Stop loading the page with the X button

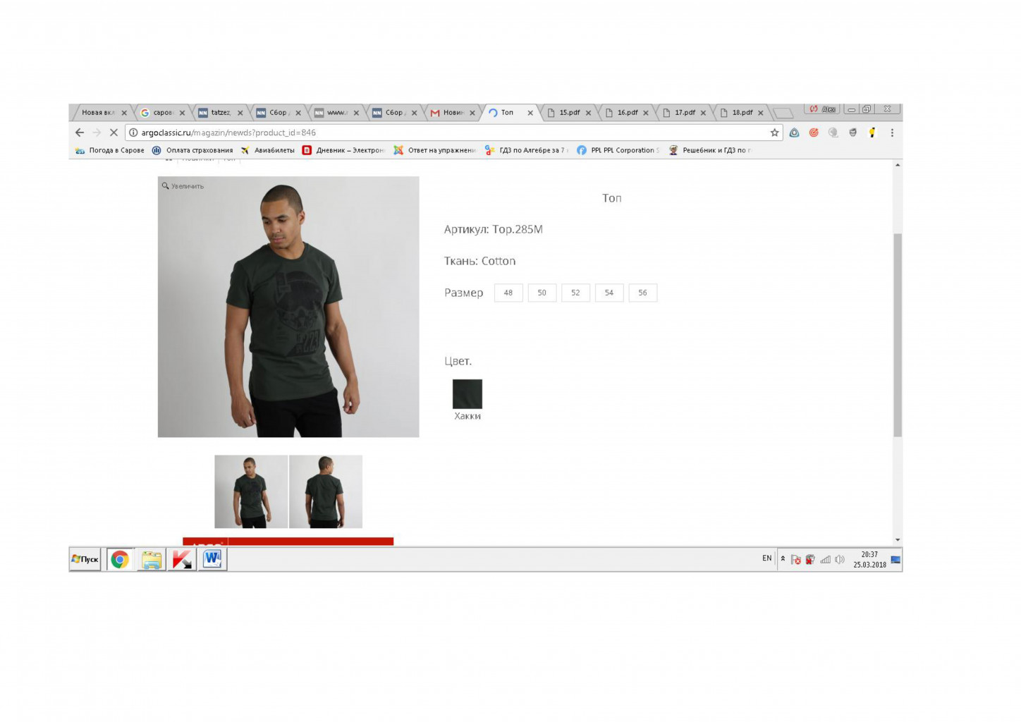pos(114,133)
